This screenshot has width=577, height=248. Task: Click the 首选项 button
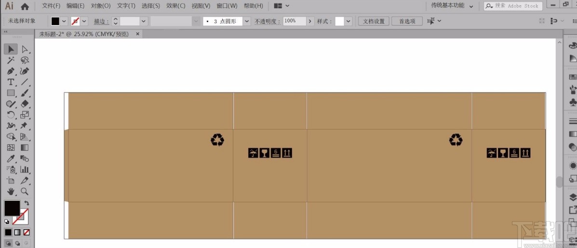pos(407,21)
